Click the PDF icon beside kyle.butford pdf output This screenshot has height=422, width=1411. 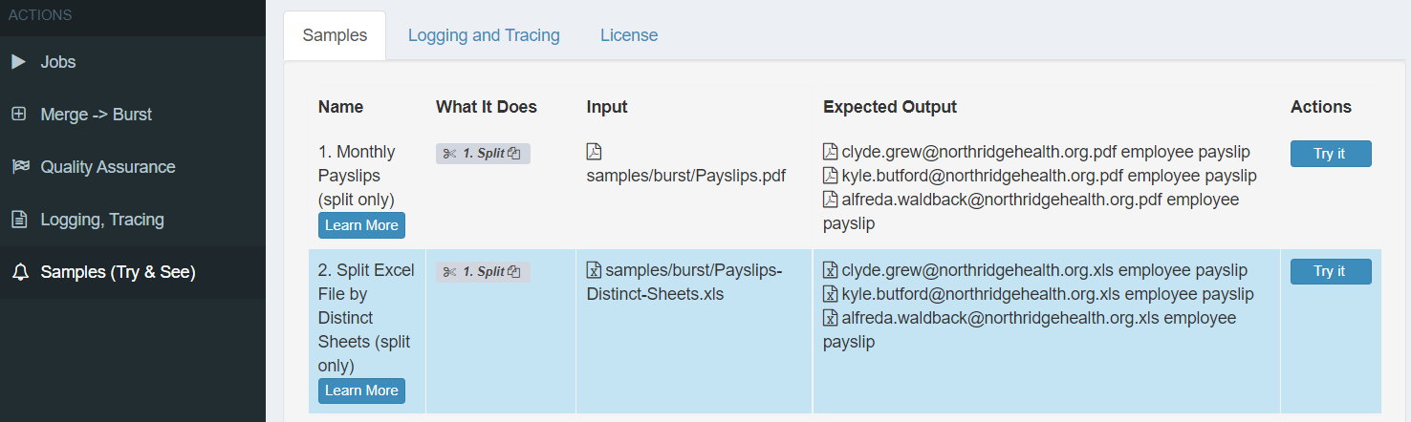click(830, 176)
